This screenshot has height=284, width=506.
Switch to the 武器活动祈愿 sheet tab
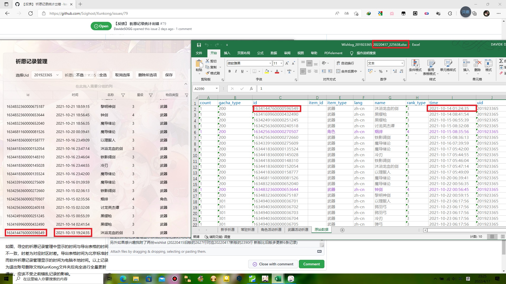tap(298, 230)
